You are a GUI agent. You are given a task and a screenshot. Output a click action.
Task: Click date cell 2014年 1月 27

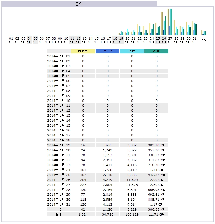coord(59,185)
